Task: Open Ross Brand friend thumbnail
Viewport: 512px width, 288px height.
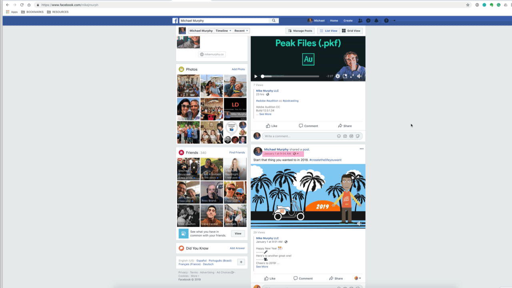Action: [x=212, y=193]
